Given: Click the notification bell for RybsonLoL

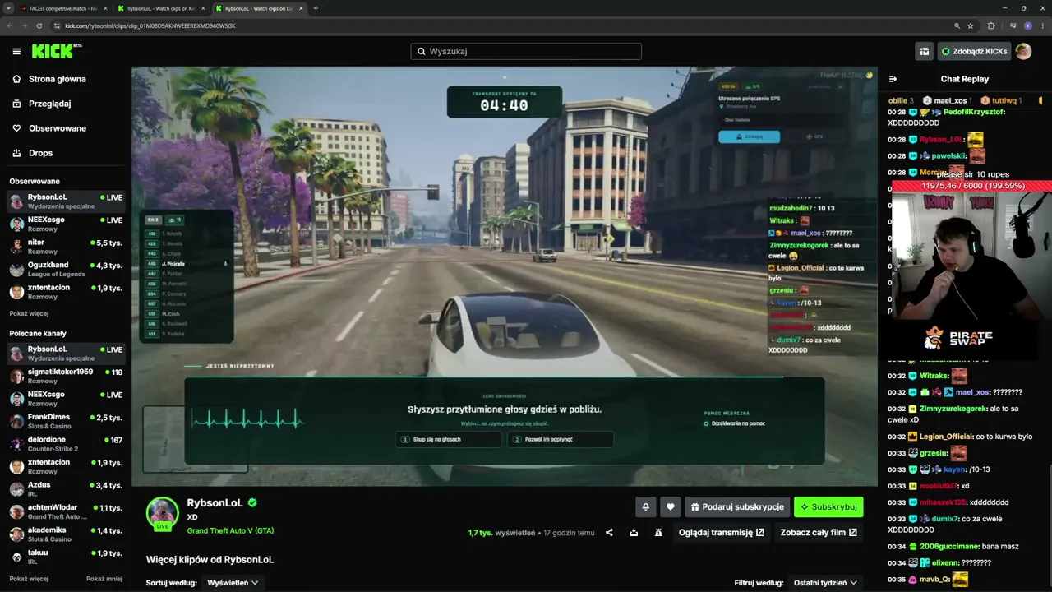Looking at the screenshot, I should (x=646, y=507).
